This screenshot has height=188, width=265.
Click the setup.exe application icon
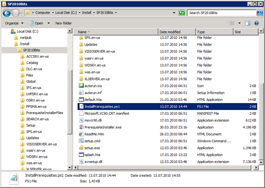click(81, 148)
